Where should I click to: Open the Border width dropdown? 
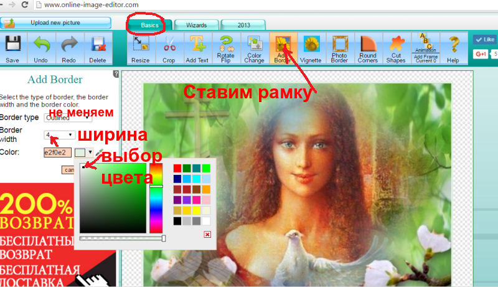(59, 135)
